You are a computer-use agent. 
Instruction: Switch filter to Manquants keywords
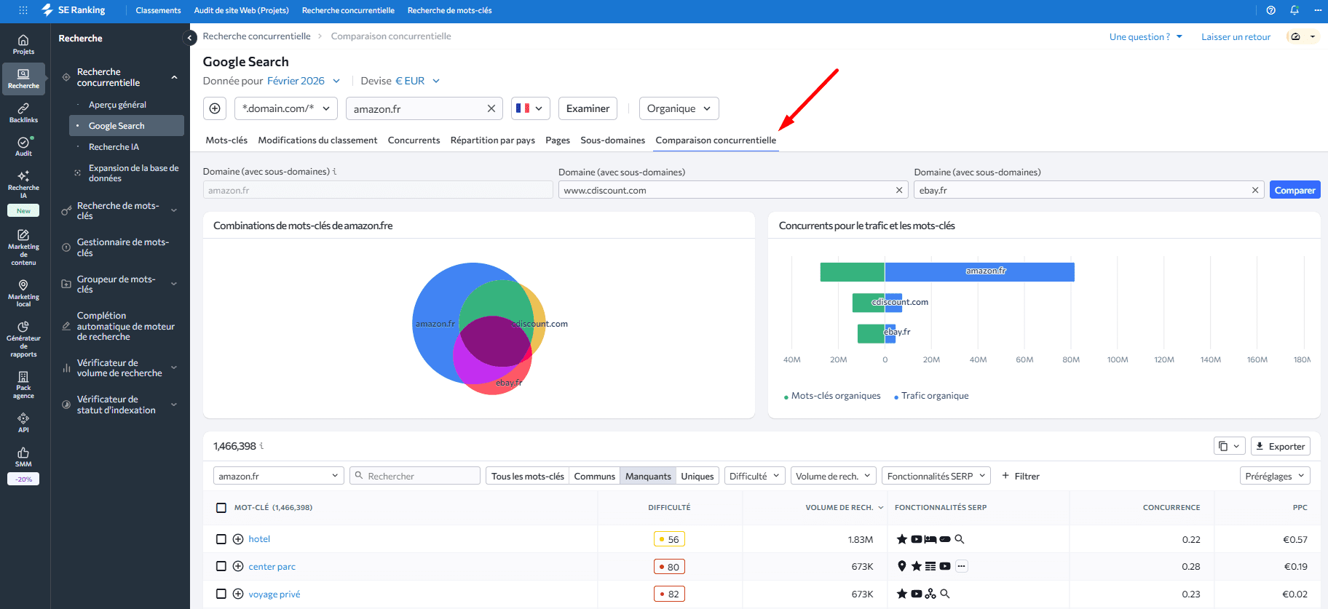pyautogui.click(x=648, y=476)
